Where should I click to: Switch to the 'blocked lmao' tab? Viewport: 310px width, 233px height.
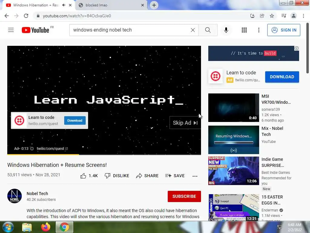(x=111, y=5)
